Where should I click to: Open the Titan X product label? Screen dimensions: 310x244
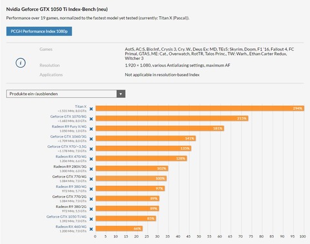coord(81,107)
